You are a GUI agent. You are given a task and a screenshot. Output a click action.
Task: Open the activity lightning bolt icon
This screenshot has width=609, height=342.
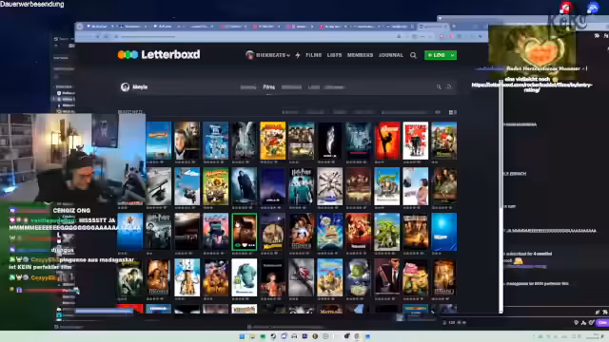298,55
